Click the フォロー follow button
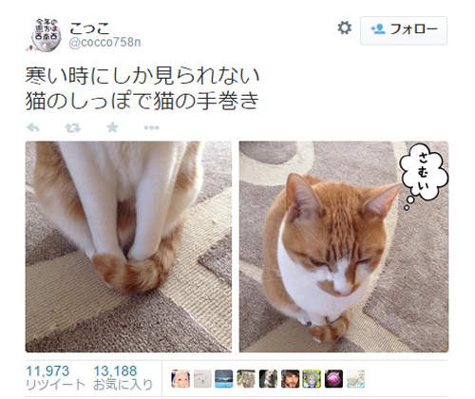The height and width of the screenshot is (399, 475). pos(404,30)
